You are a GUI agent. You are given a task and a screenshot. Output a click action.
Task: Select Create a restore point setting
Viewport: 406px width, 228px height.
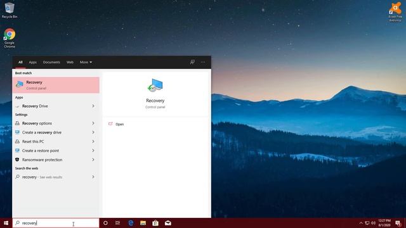coord(56,151)
